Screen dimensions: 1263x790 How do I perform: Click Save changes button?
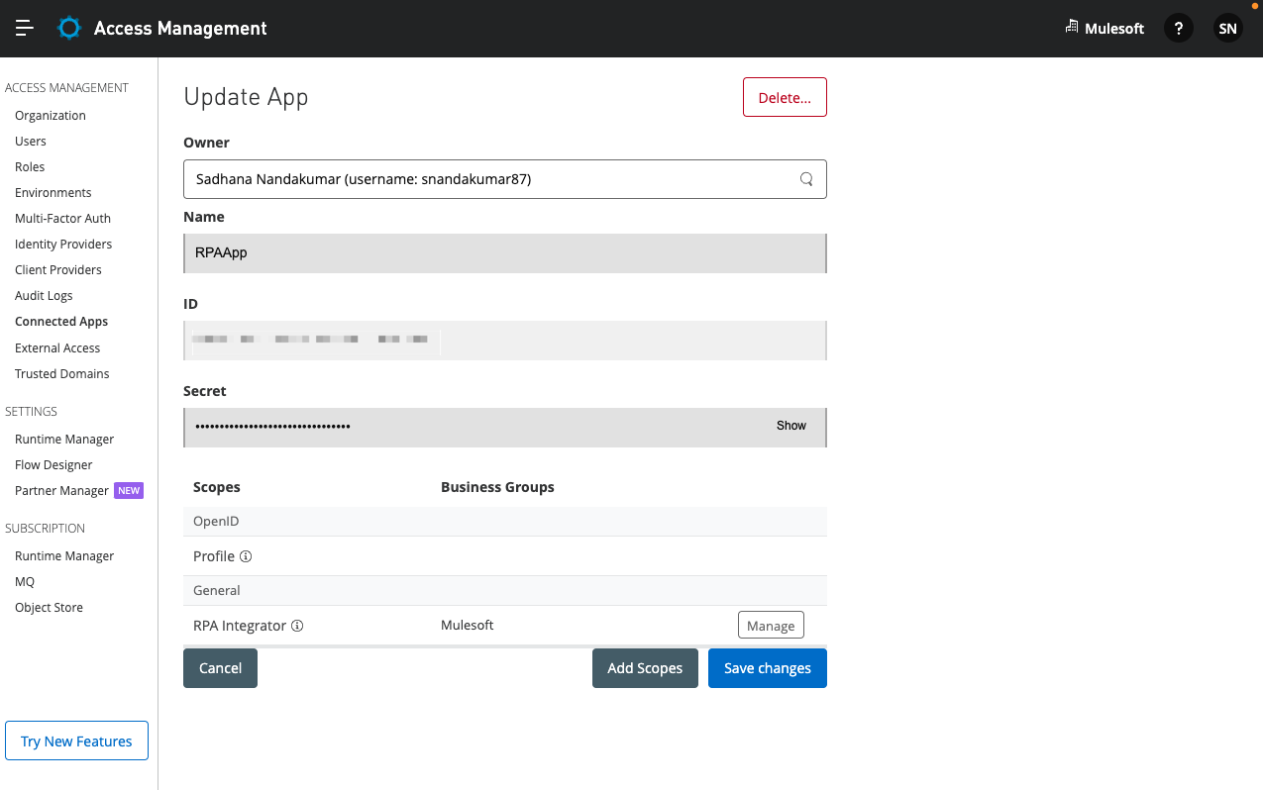click(x=768, y=668)
